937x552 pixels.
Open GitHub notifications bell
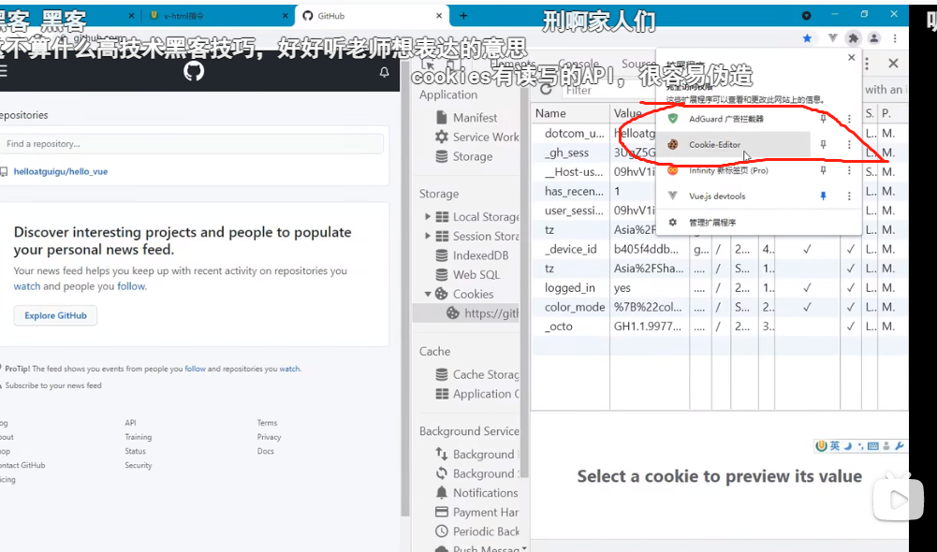384,72
